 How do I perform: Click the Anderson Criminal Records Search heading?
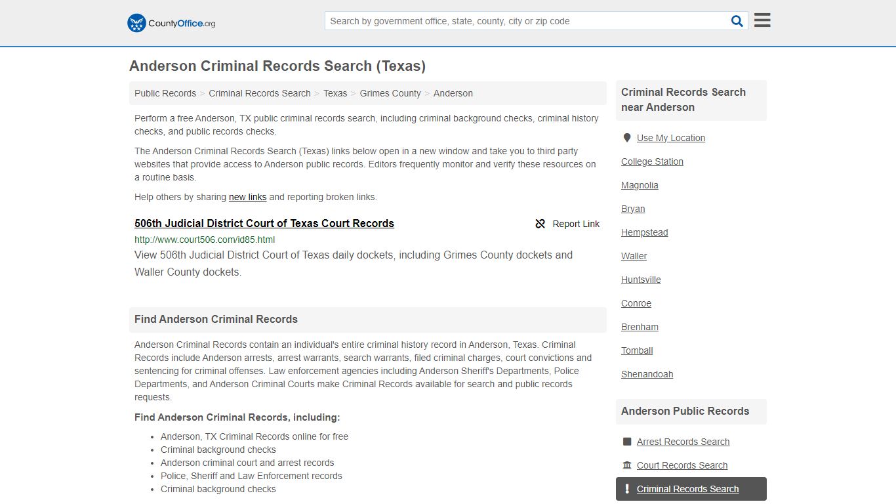[x=277, y=66]
